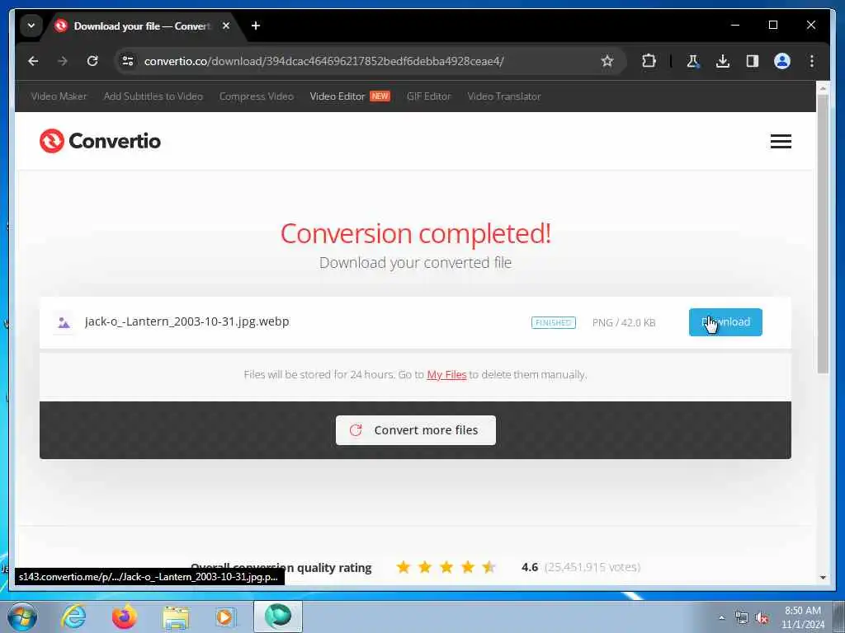Click the page vertical scrollbar thumb

click(x=823, y=233)
